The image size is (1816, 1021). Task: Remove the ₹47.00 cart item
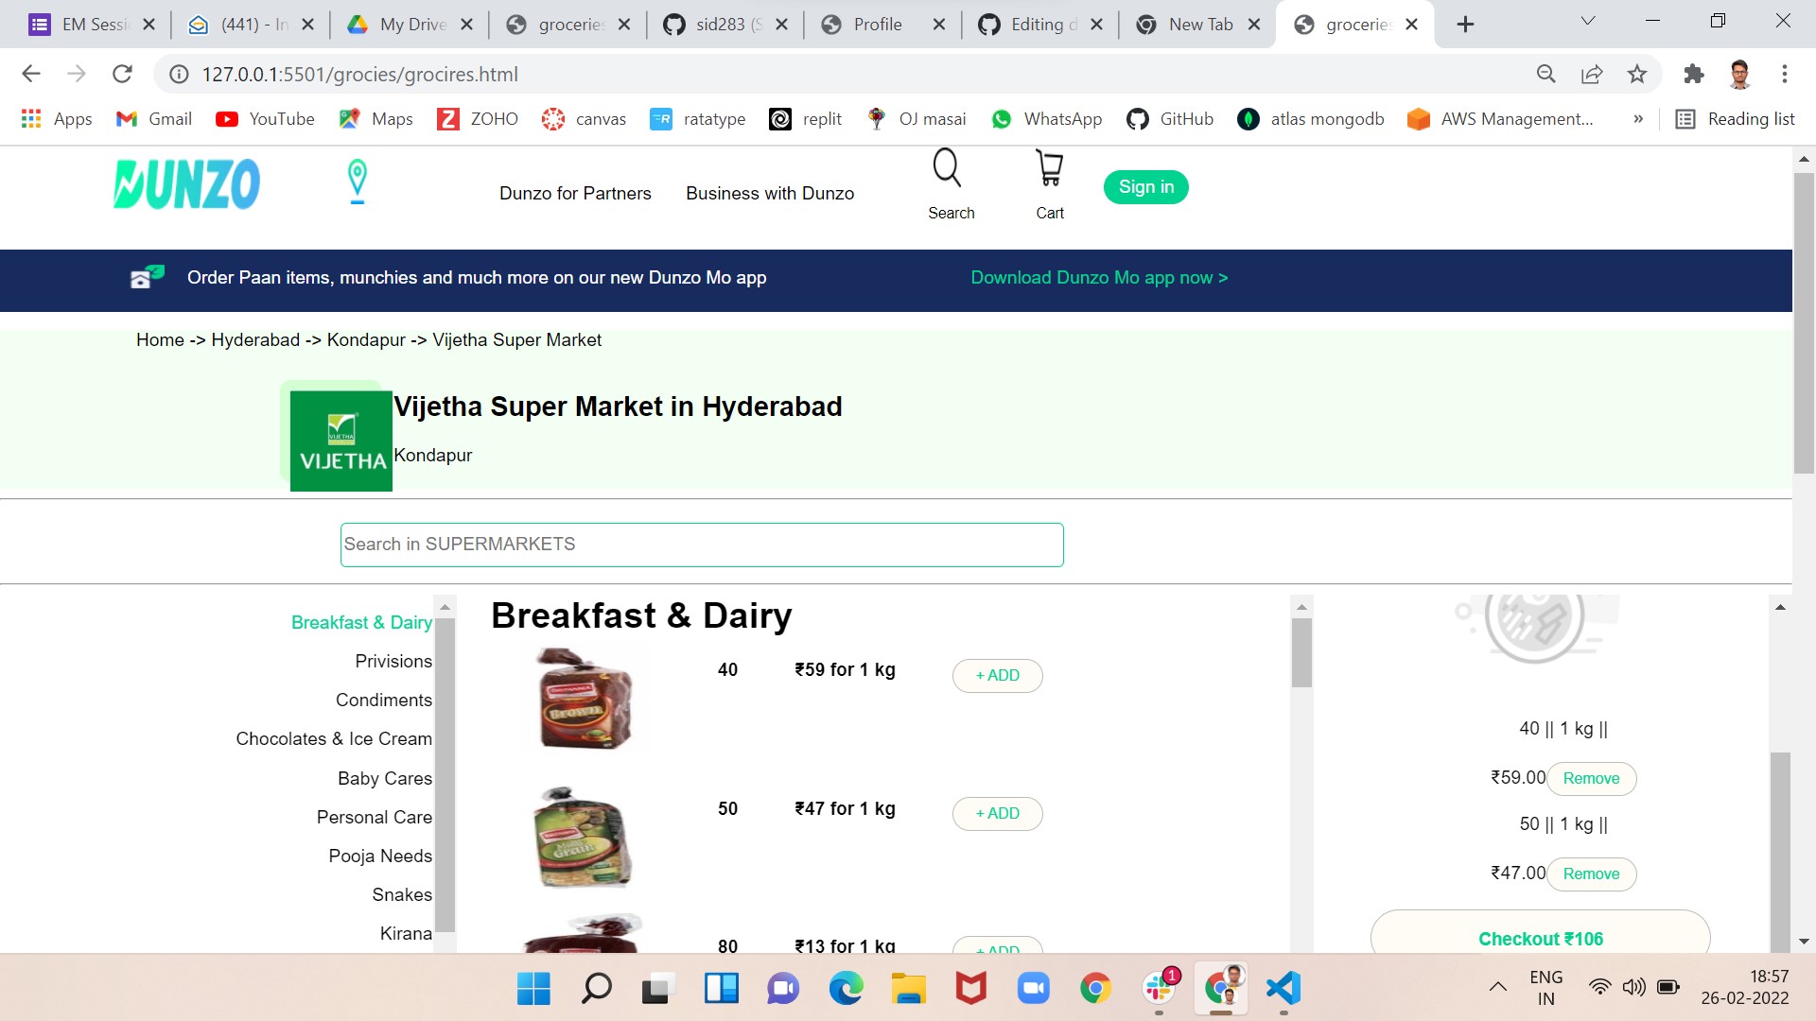1591,874
